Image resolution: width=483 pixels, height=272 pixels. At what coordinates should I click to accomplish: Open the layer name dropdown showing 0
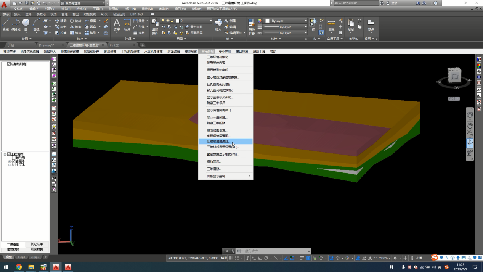coord(194,21)
